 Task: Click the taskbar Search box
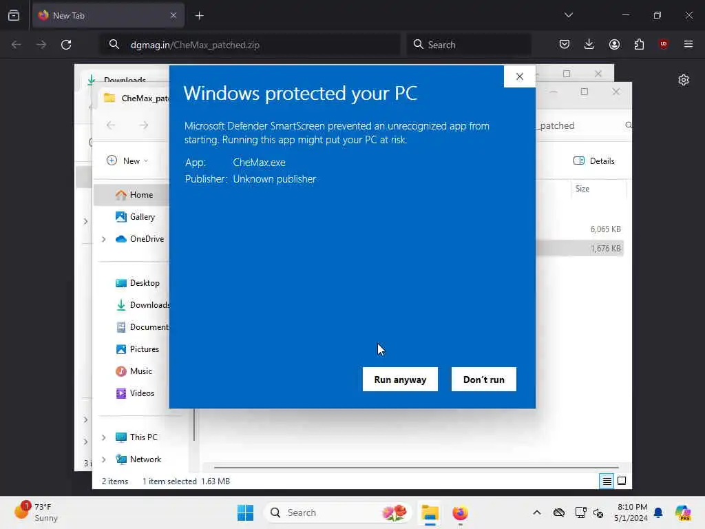tap(337, 512)
